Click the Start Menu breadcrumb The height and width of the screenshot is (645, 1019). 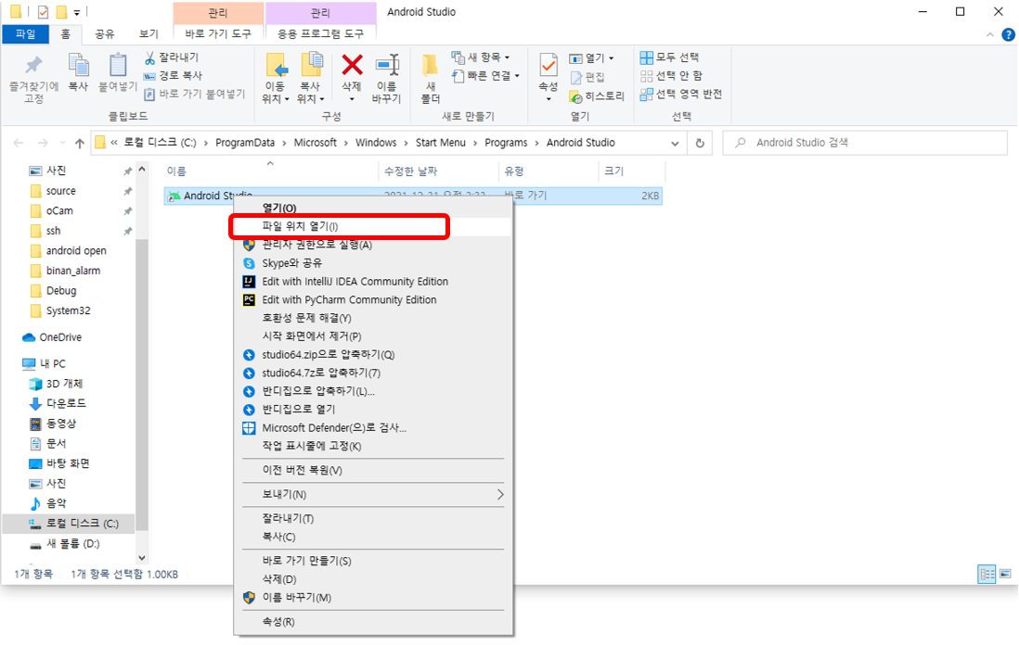click(441, 143)
